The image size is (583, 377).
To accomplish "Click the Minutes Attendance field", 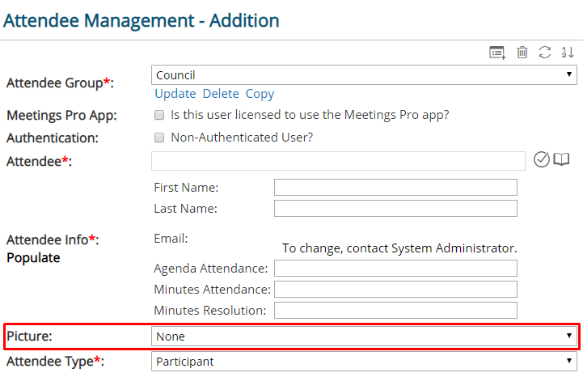I will [x=395, y=289].
